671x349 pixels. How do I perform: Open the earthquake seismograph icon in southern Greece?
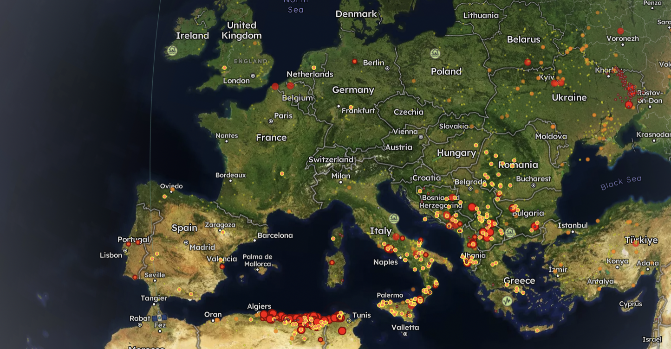pos(507,300)
